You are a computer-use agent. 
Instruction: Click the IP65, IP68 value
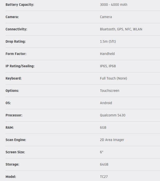point(108,66)
